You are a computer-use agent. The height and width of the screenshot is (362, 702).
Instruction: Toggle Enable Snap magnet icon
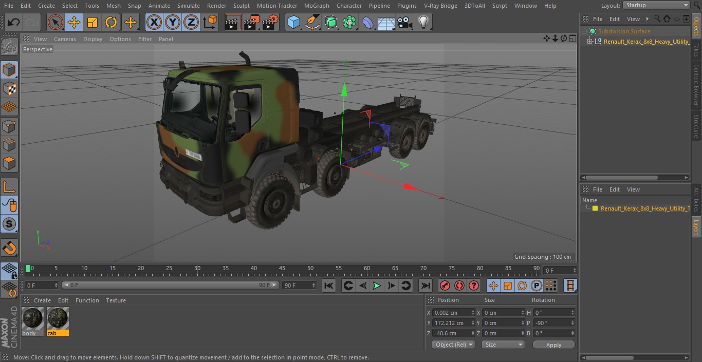(x=9, y=248)
